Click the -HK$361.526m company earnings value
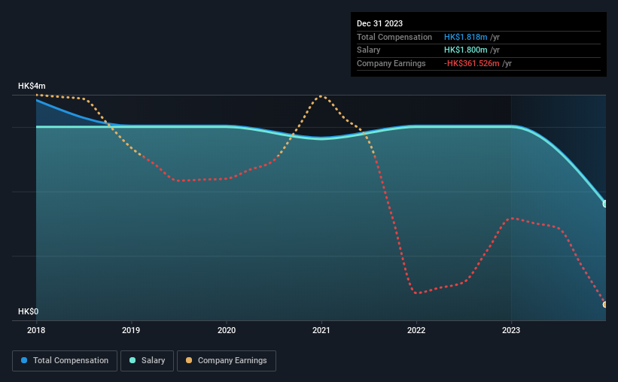 tap(471, 63)
